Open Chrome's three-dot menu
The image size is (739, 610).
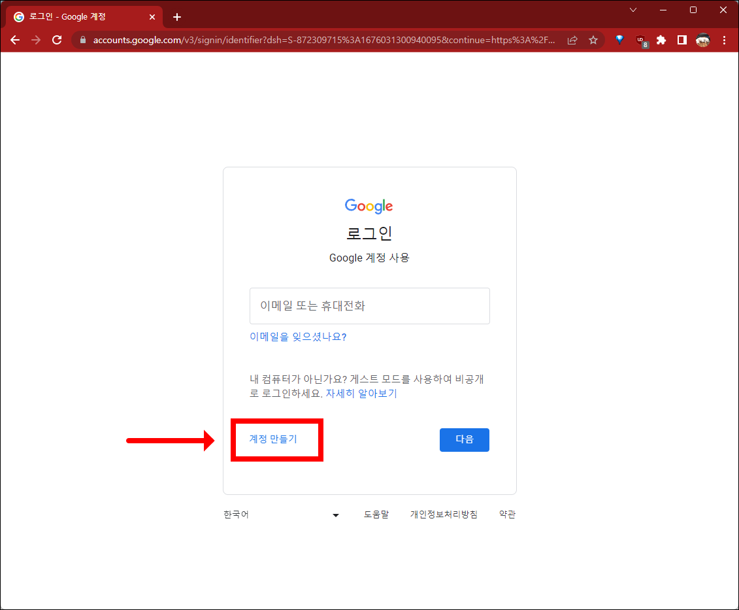[x=725, y=40]
